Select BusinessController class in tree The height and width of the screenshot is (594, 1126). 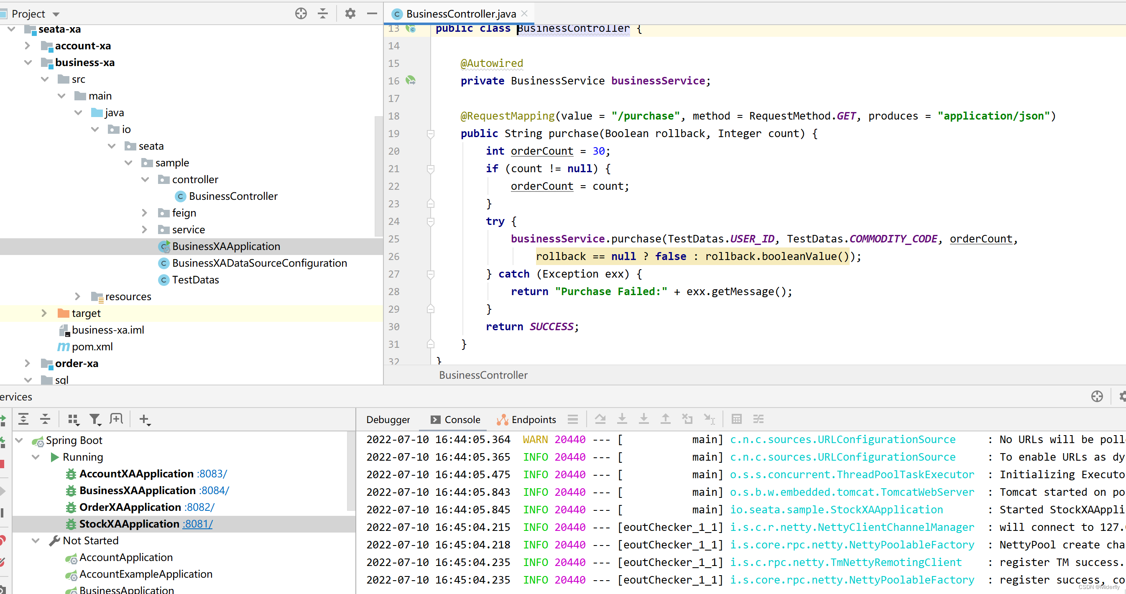[x=232, y=196]
